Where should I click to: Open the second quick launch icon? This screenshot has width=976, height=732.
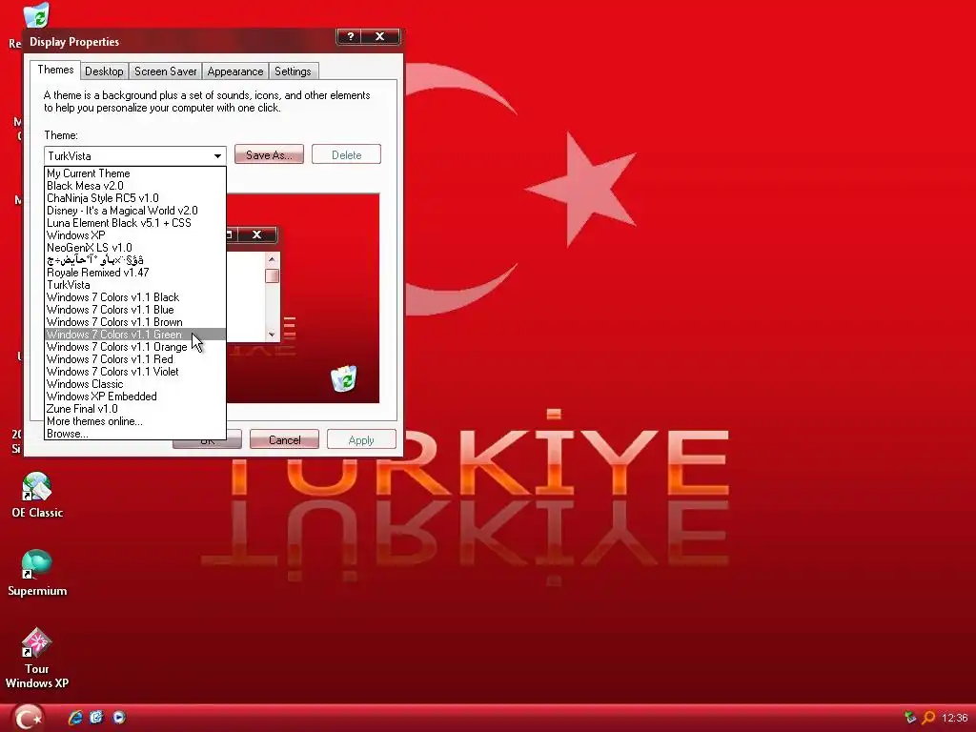point(96,718)
